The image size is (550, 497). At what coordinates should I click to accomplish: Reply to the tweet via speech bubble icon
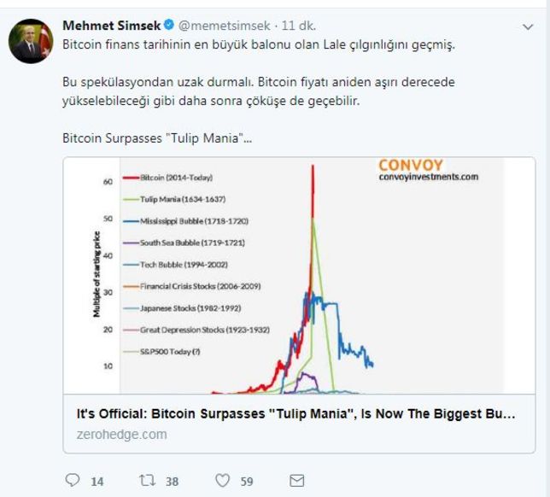click(x=72, y=481)
